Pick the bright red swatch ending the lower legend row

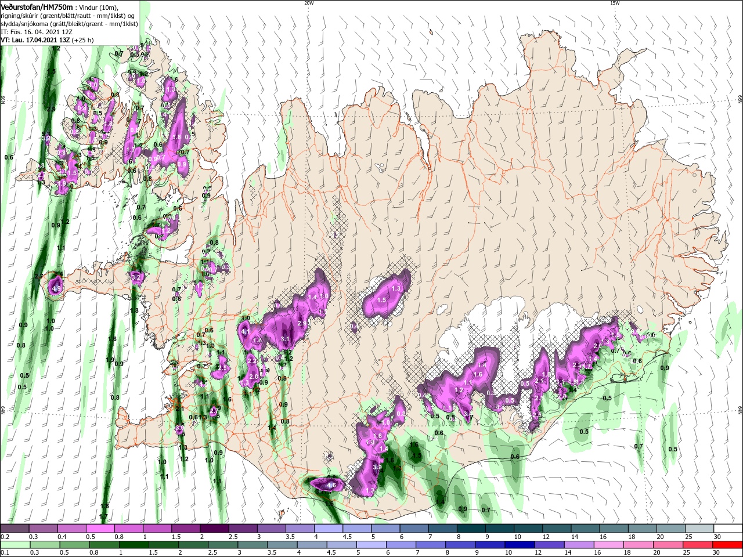coord(728,545)
